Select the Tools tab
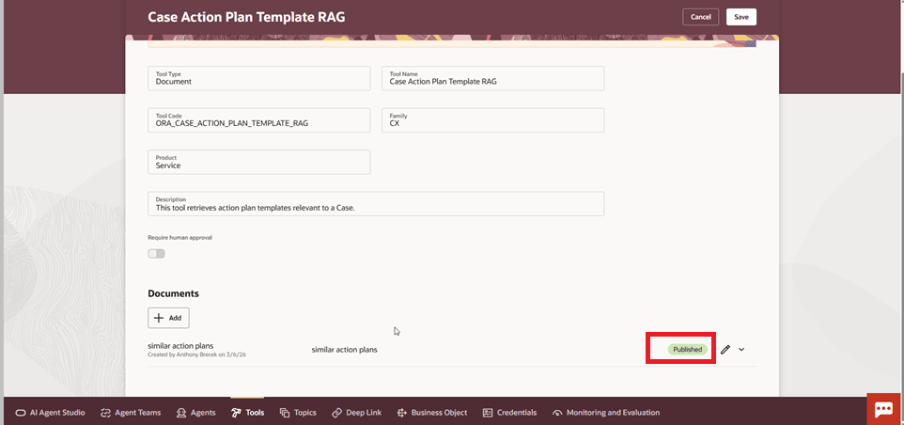The width and height of the screenshot is (904, 425). 247,413
